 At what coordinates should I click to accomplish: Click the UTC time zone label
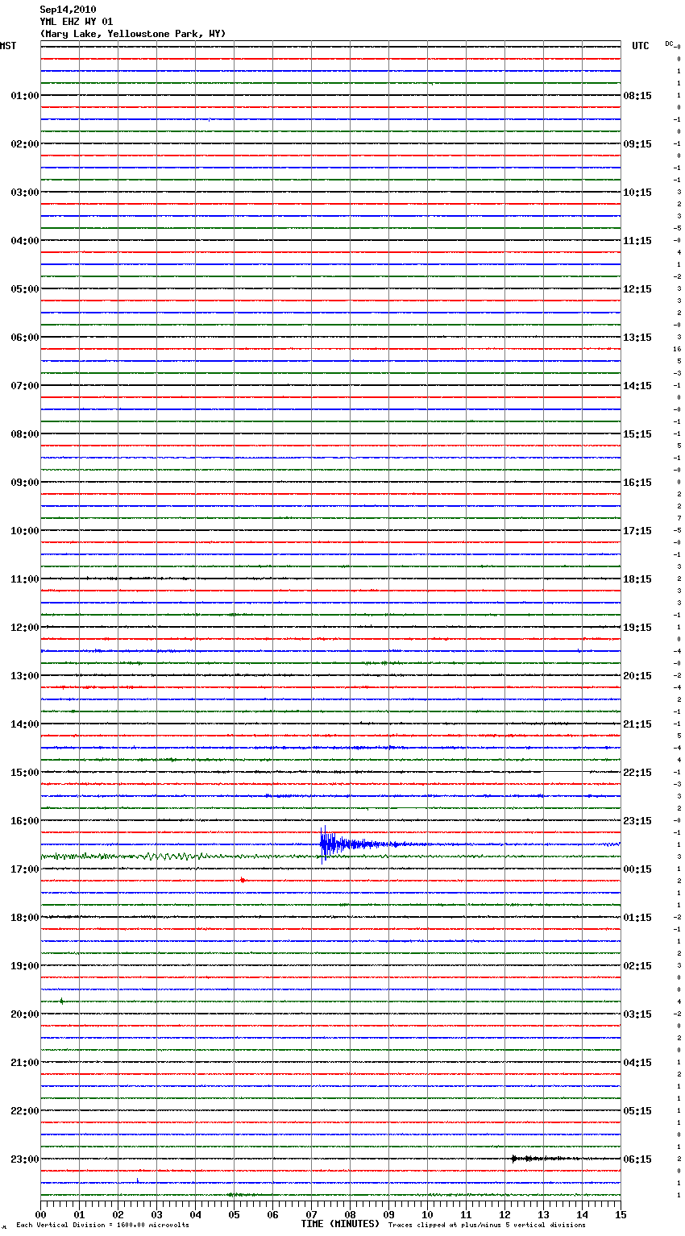(640, 46)
